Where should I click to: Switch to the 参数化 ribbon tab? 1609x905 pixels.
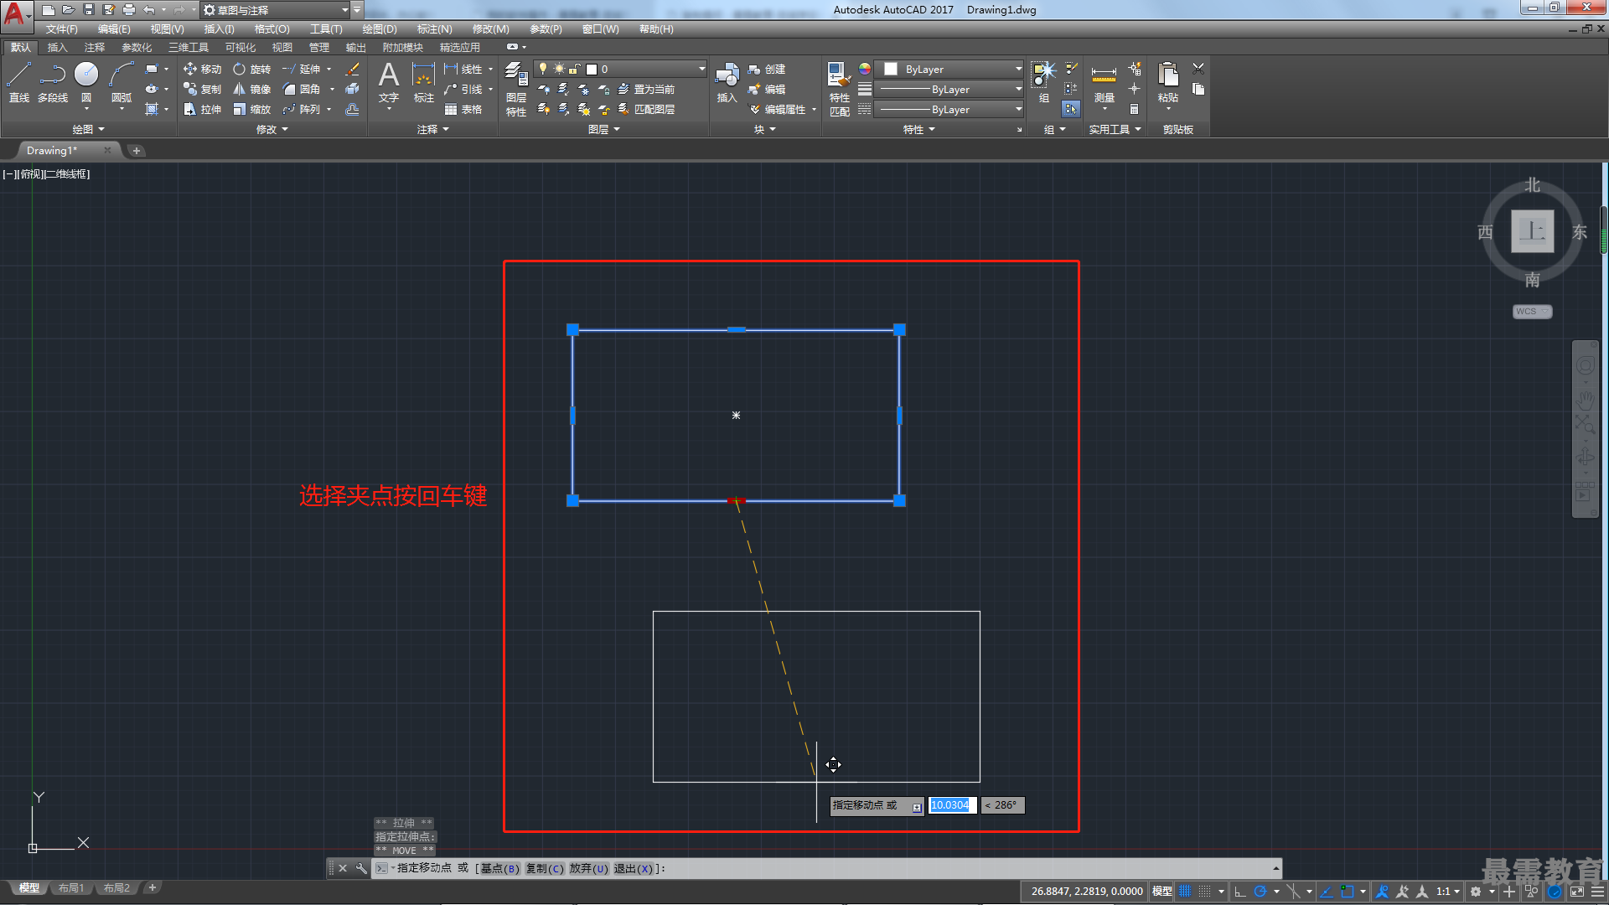coord(137,48)
